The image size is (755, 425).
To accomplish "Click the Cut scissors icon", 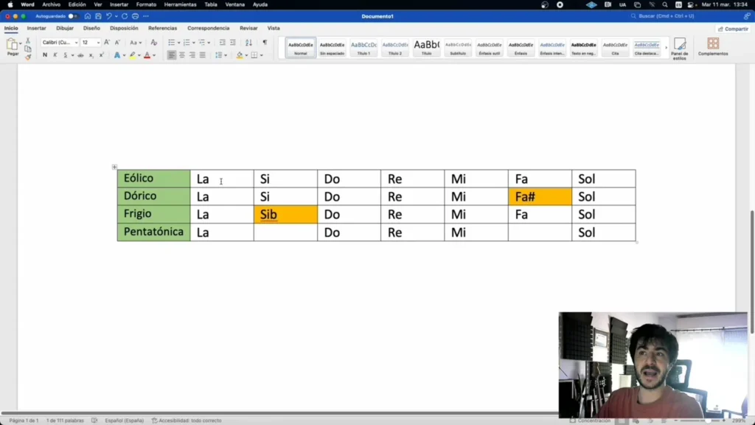I will tap(28, 41).
